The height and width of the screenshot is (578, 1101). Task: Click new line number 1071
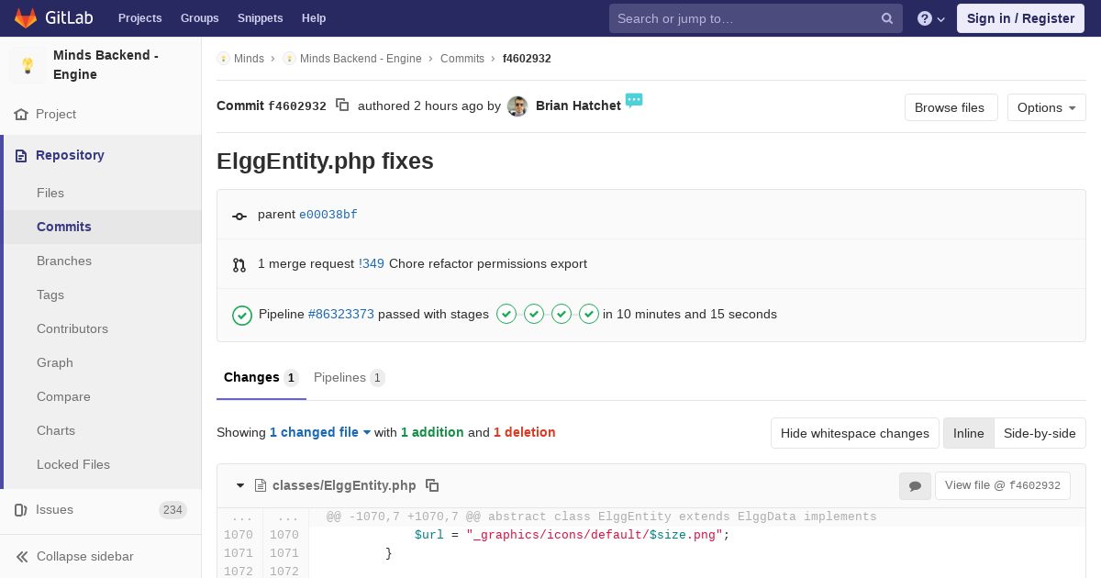[284, 553]
